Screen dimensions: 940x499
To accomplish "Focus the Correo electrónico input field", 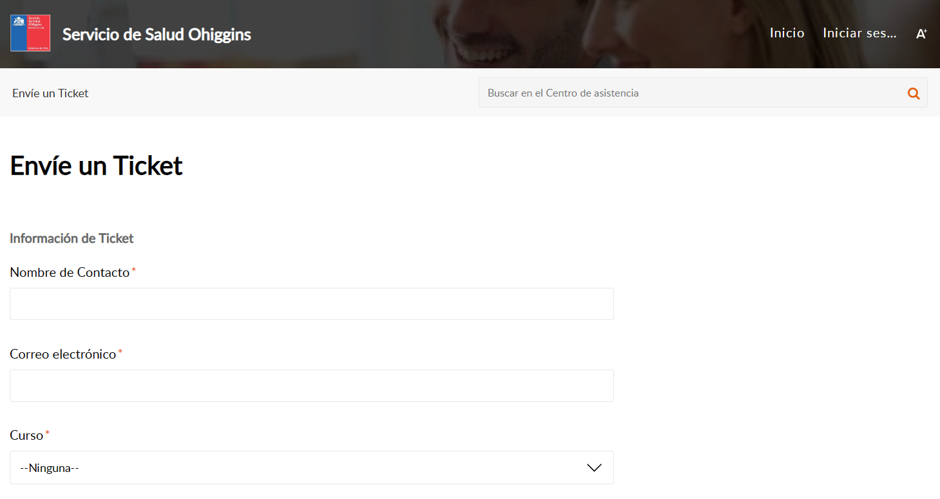I will 311,386.
